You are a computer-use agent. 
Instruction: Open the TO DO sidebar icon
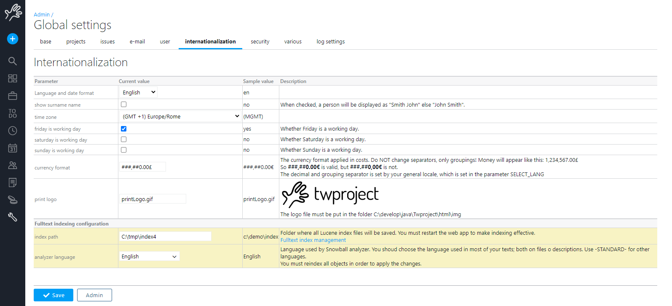click(x=13, y=113)
